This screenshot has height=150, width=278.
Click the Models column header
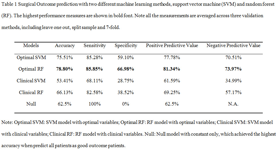[x=31, y=45]
